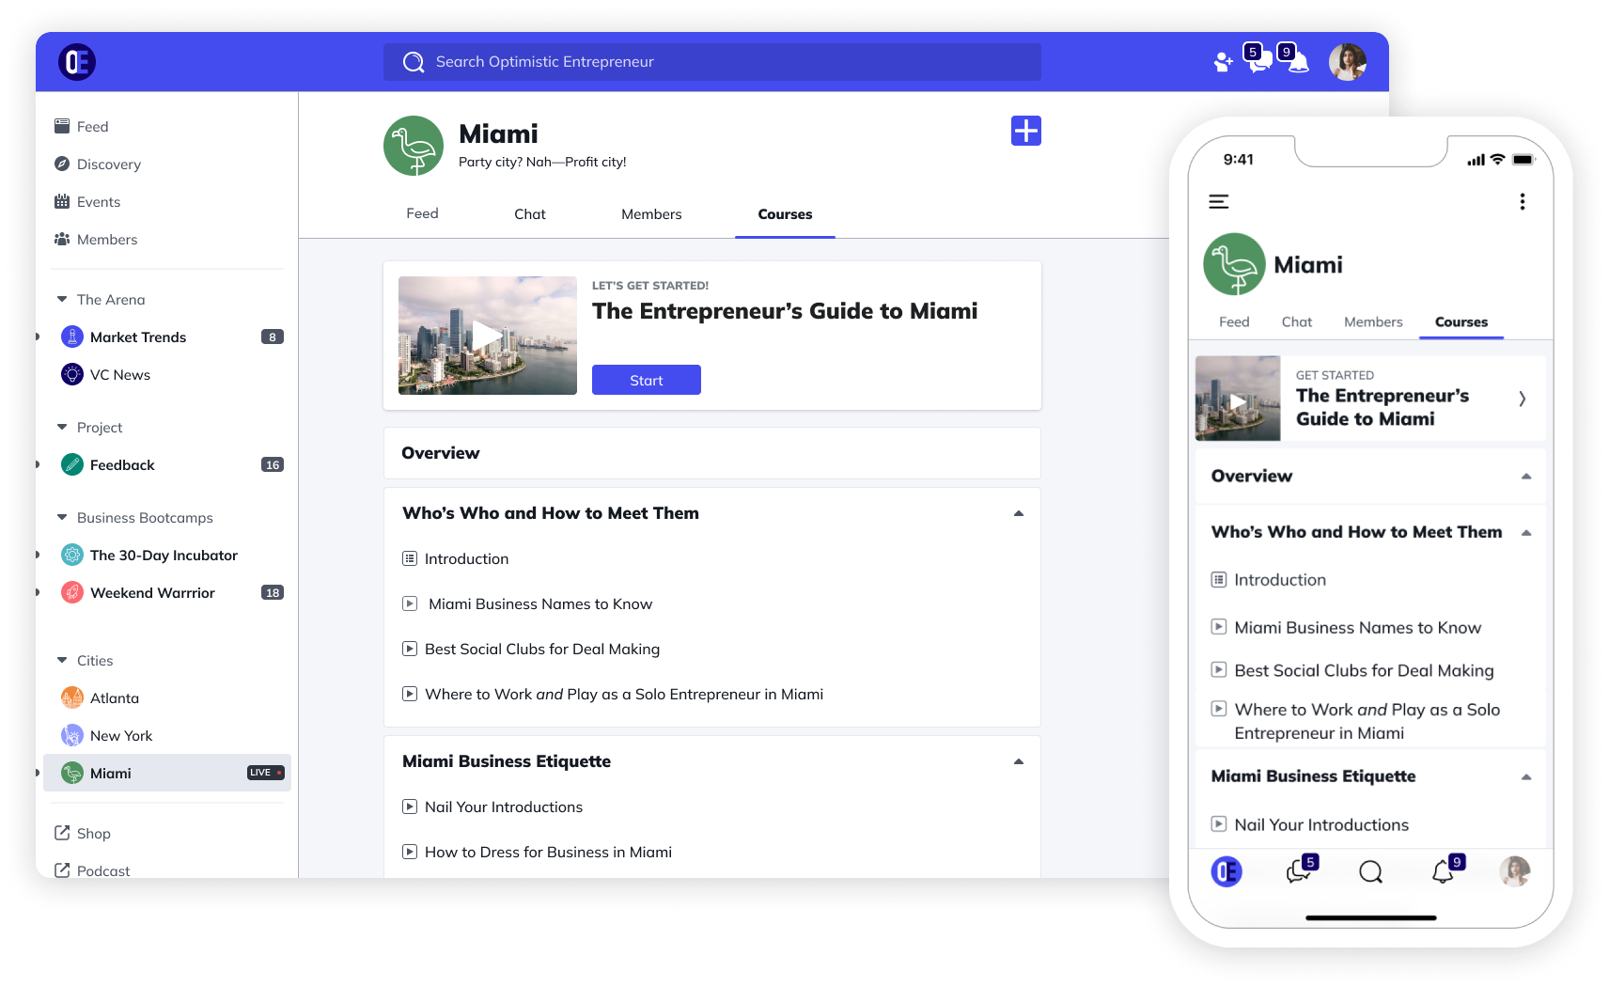Open Discovery in the left sidebar

pyautogui.click(x=98, y=164)
